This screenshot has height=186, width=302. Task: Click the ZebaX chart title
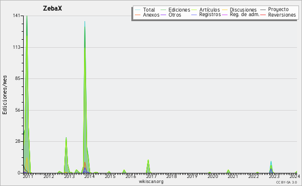(x=52, y=9)
